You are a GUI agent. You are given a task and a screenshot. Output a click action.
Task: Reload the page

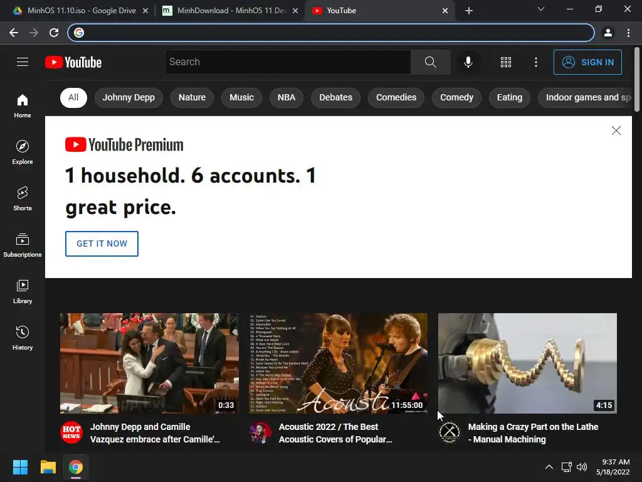coord(54,33)
